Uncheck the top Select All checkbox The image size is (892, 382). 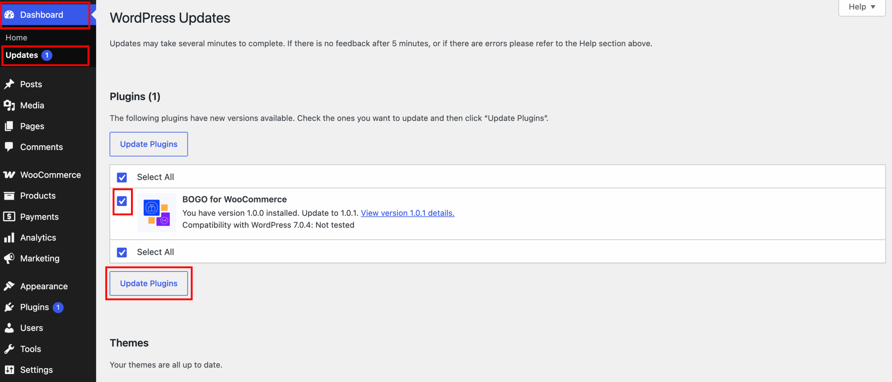(122, 177)
